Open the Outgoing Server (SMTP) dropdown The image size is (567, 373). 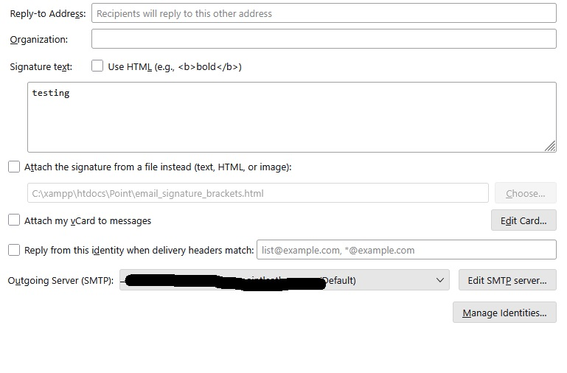point(284,280)
